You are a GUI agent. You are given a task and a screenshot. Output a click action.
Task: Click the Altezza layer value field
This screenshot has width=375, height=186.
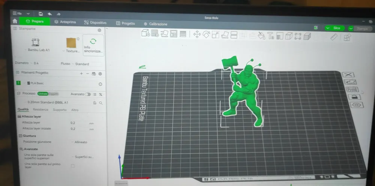click(78, 123)
